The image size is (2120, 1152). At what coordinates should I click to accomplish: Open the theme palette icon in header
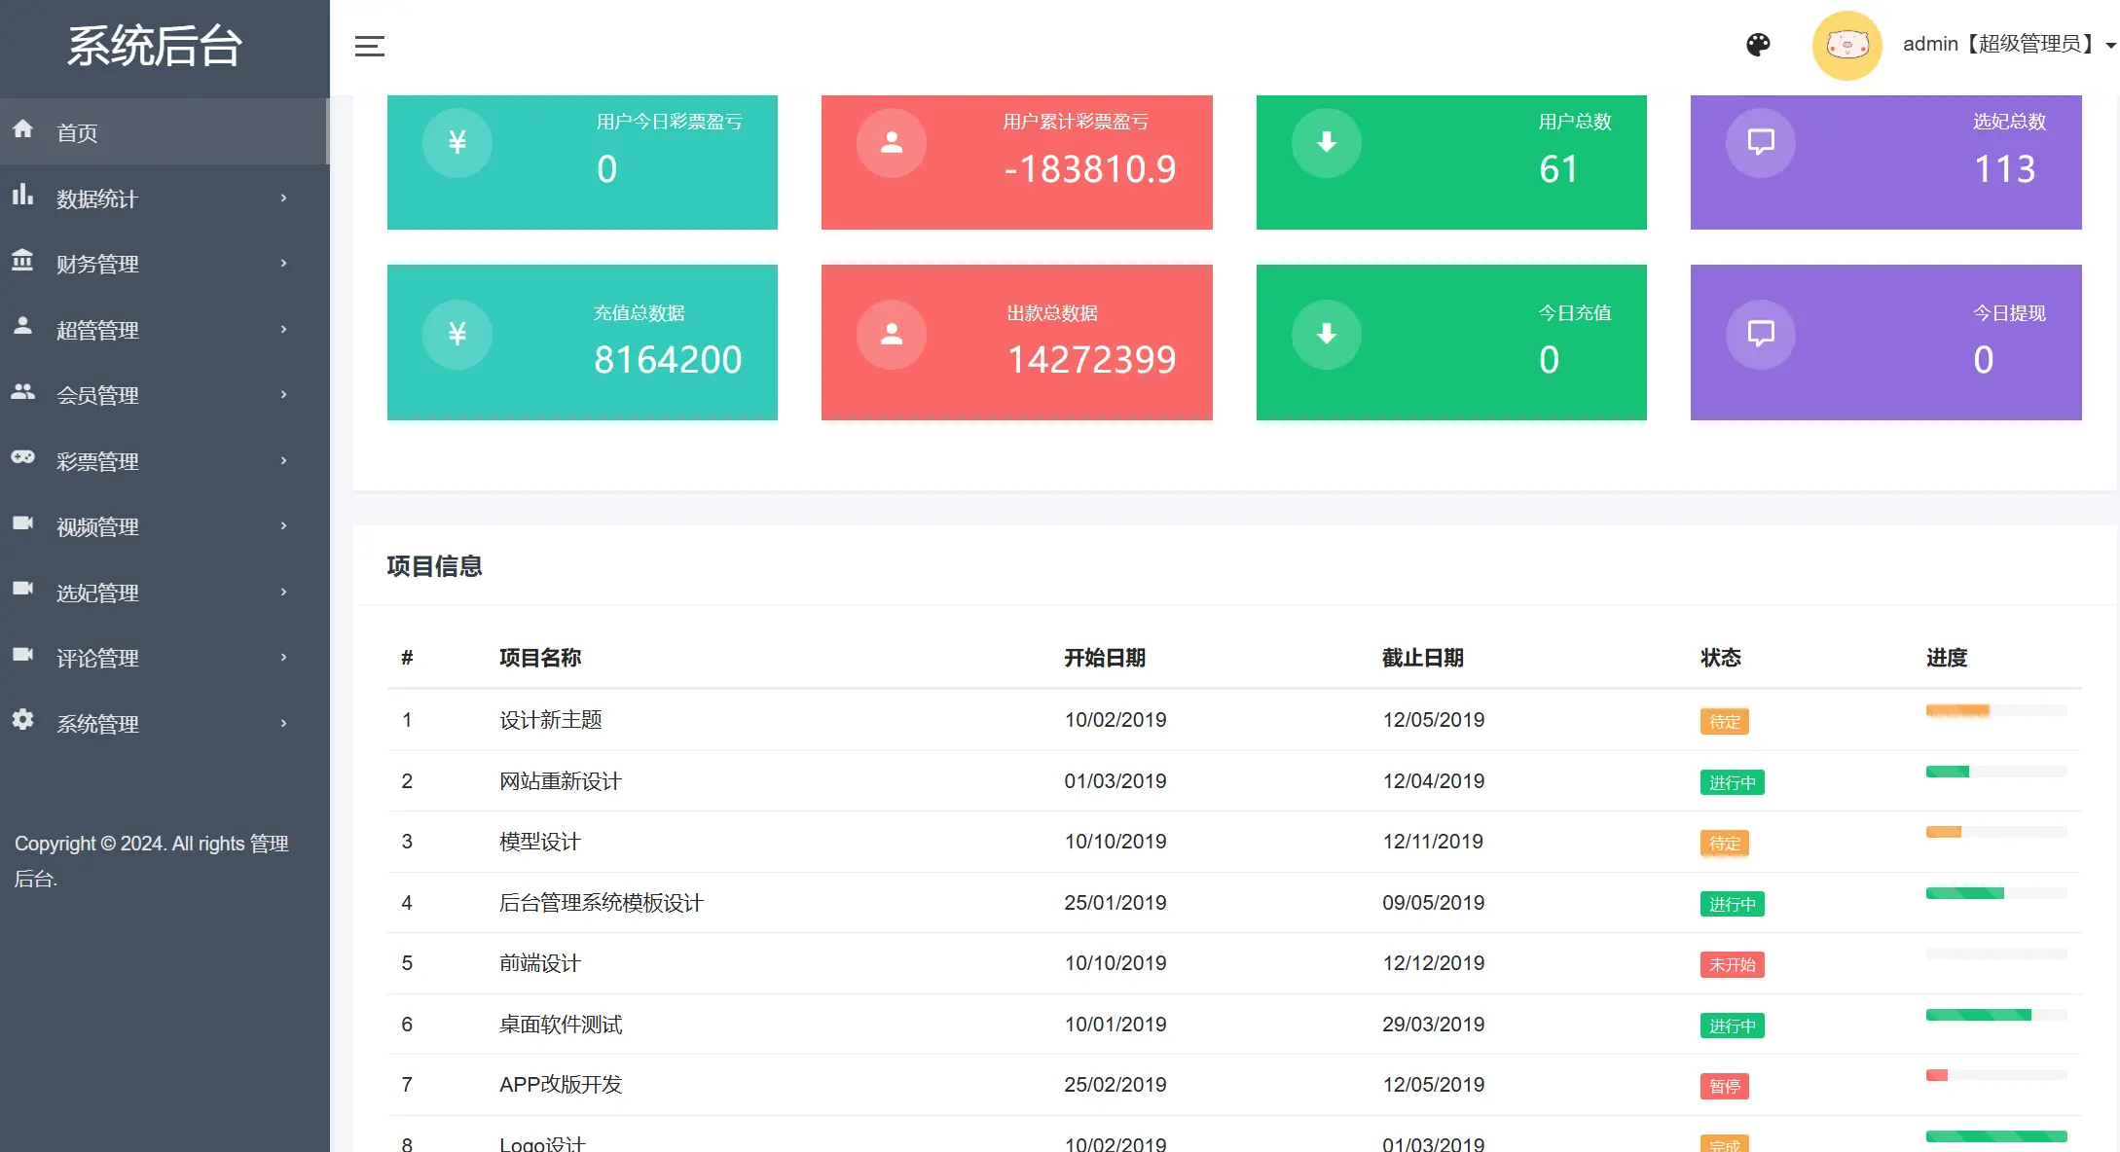(1758, 45)
